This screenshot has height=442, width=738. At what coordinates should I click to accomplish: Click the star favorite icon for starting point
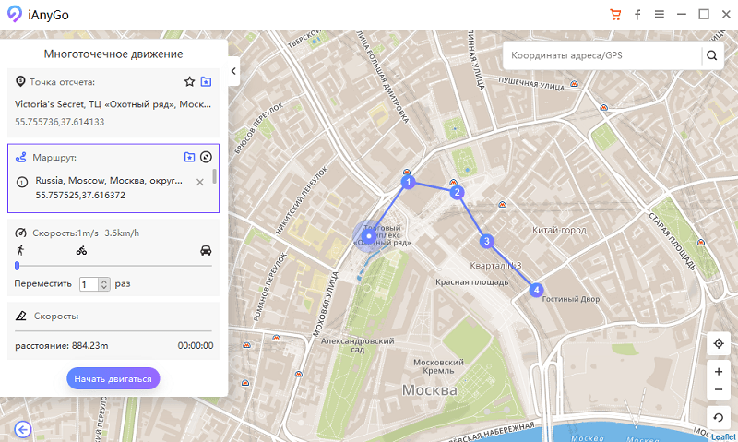(189, 82)
